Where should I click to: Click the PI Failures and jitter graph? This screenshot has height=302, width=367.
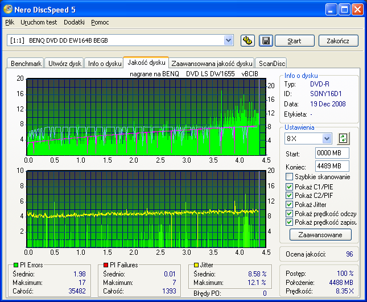pyautogui.click(x=146, y=209)
